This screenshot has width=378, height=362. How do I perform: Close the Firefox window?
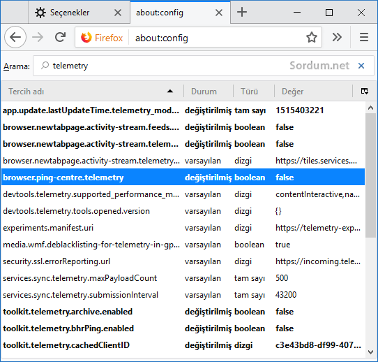(361, 13)
